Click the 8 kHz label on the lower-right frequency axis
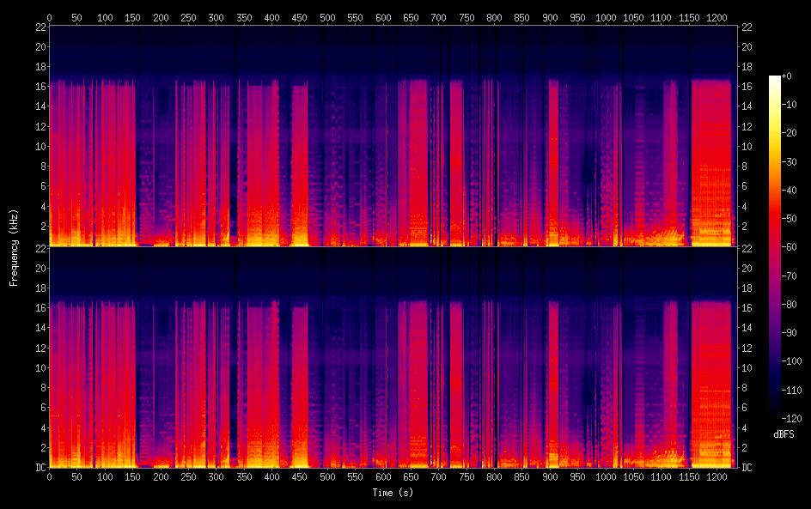 pos(744,388)
